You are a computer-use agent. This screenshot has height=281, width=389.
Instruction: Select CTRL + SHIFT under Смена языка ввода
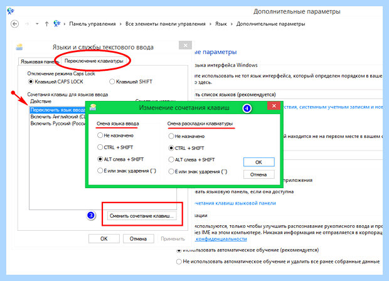[x=115, y=147]
